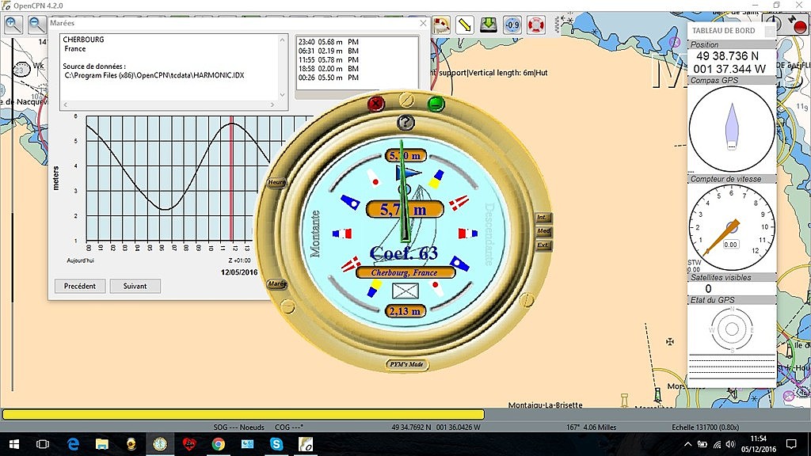Image resolution: width=811 pixels, height=456 pixels.
Task: Click down arrow of station info scrollbar
Action: (283, 95)
